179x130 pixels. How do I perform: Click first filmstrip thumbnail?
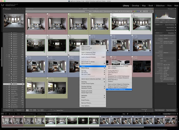tap(7, 121)
